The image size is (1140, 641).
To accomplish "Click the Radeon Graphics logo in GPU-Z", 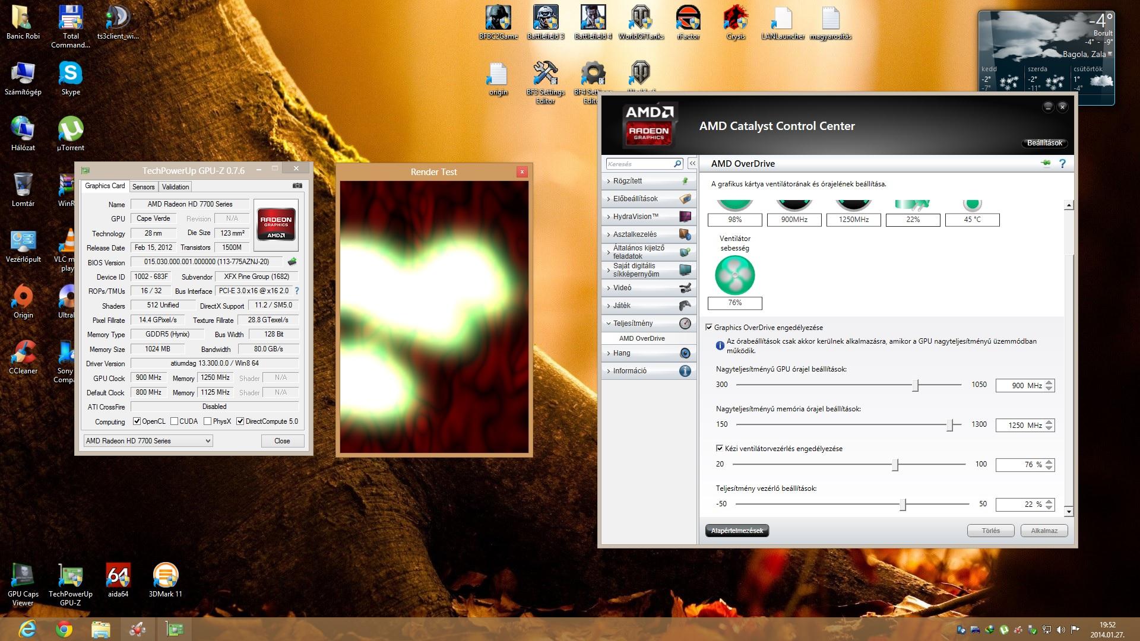I will coord(276,225).
